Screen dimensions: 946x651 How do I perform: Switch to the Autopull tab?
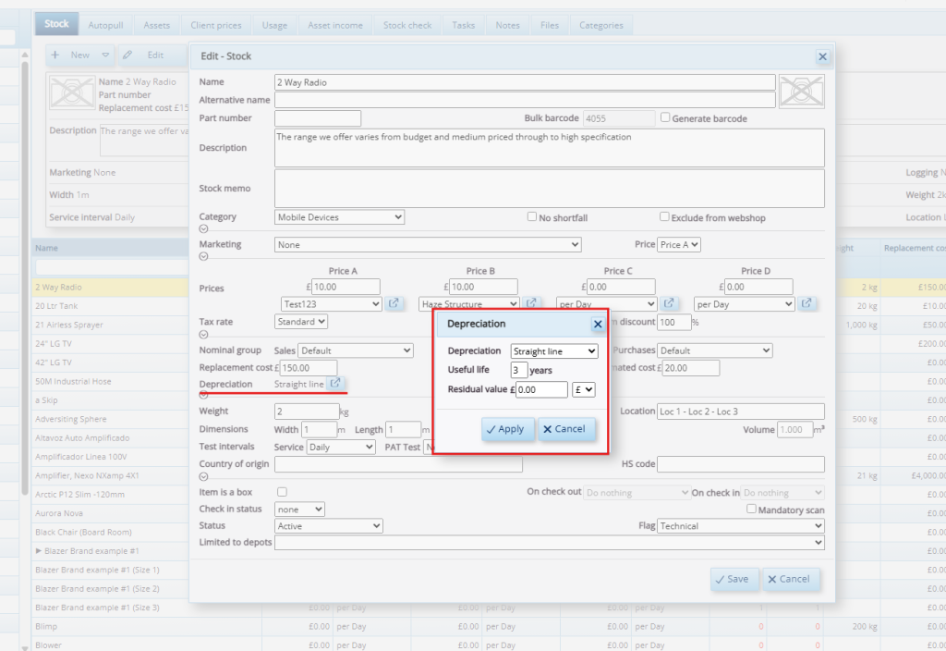point(105,25)
